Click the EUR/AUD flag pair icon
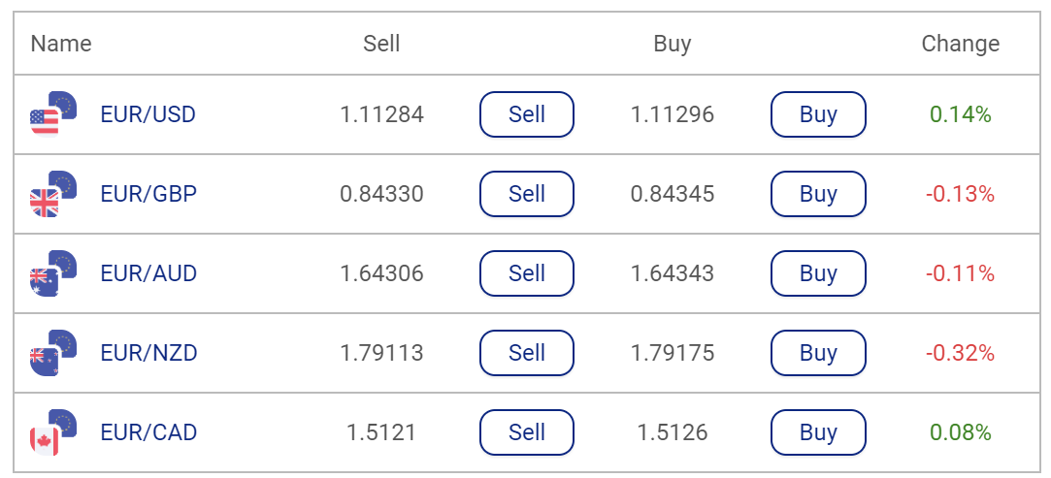1051x478 pixels. point(53,273)
